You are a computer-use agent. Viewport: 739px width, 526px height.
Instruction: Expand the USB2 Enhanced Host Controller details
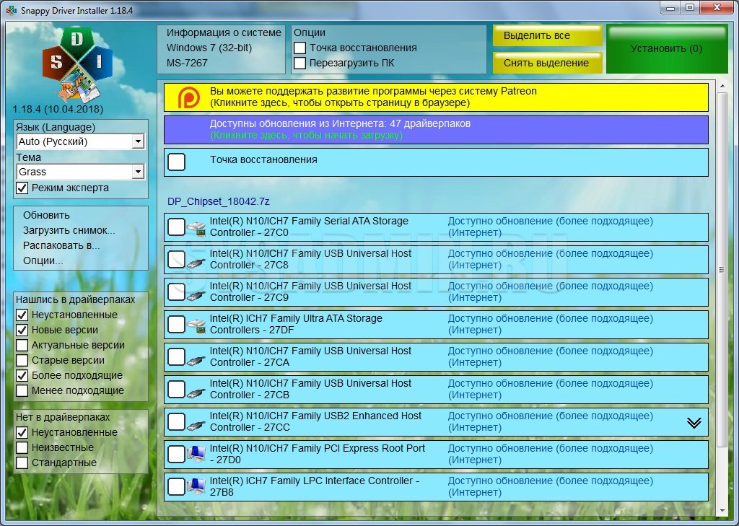pos(694,423)
